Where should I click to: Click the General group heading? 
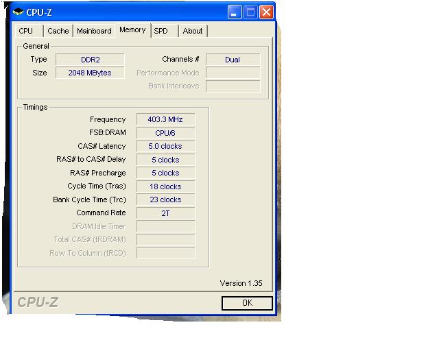36,46
